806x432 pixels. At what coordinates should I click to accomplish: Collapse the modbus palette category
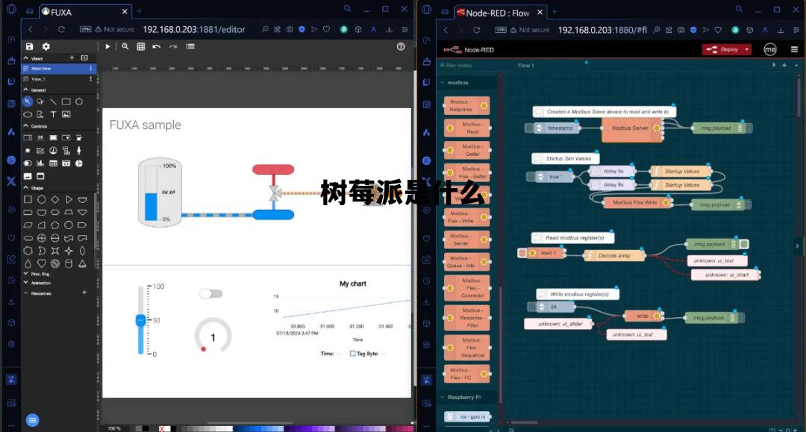(443, 83)
